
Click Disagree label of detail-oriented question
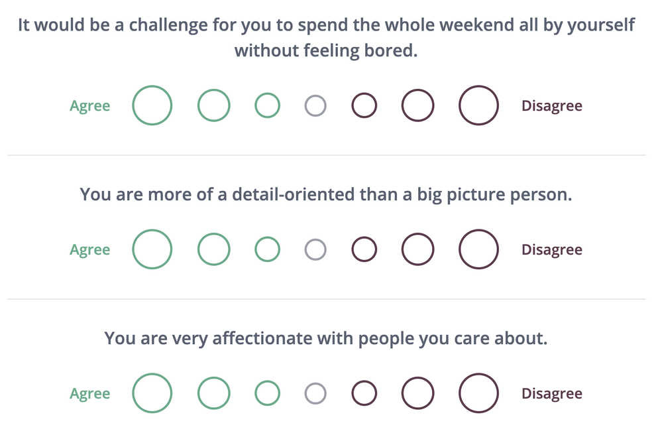[x=551, y=250]
